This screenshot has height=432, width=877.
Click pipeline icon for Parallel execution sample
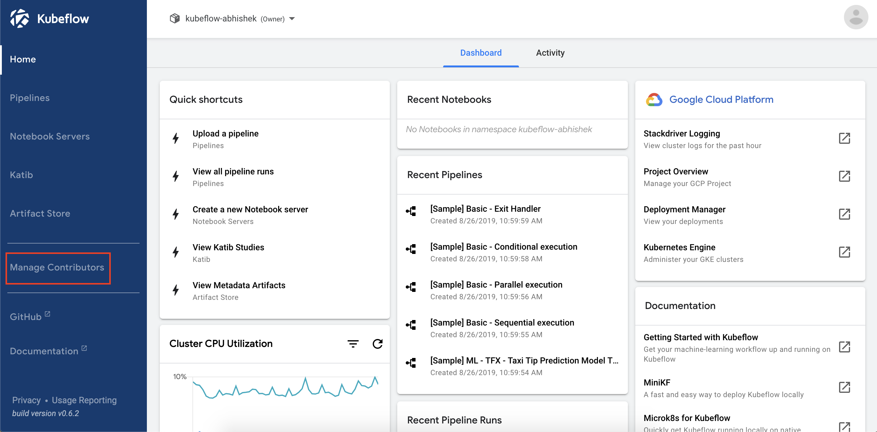pos(411,287)
